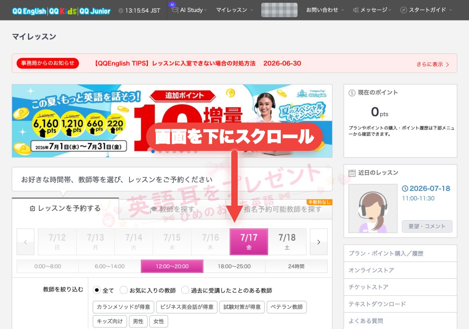The width and height of the screenshot is (469, 329).
Task: Open プラン・ポイント購入/履歴 link
Action: [400, 254]
